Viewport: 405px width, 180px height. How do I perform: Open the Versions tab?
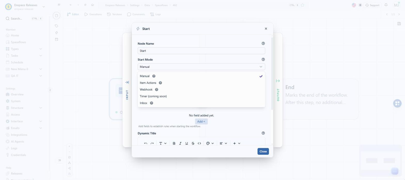point(114,14)
